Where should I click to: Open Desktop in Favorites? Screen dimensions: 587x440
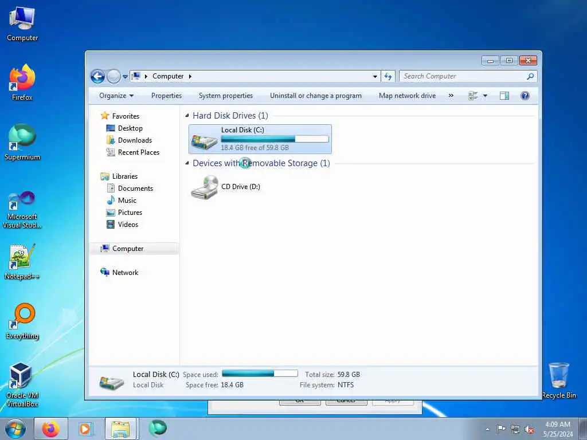click(x=130, y=128)
